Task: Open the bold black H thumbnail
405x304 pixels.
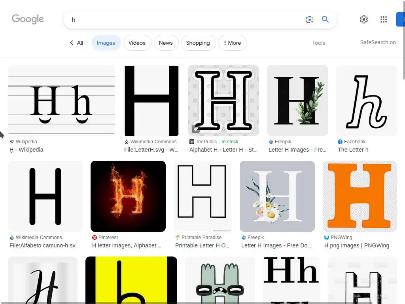Action: [x=151, y=100]
